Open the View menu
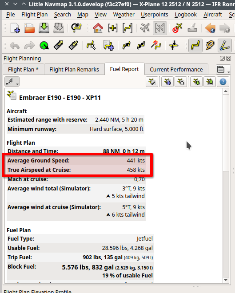Image resolution: width=235 pixels, height=293 pixels. 100,15
